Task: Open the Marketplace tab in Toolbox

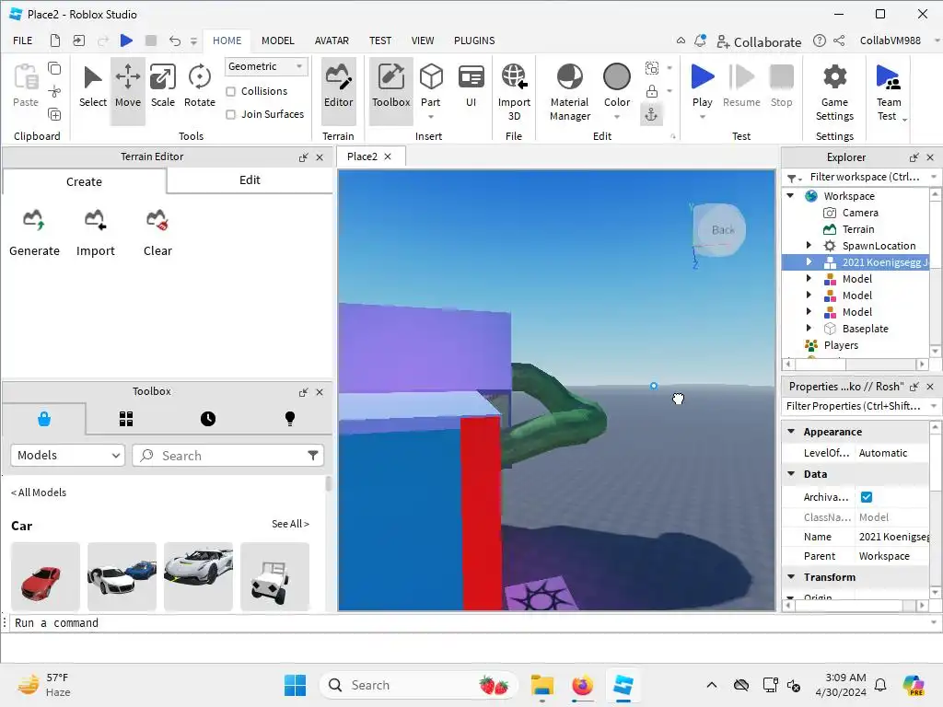Action: tap(44, 419)
